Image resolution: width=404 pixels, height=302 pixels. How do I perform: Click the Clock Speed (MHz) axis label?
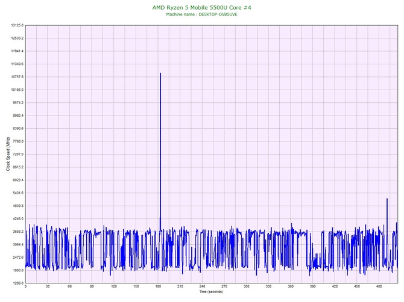[8, 154]
